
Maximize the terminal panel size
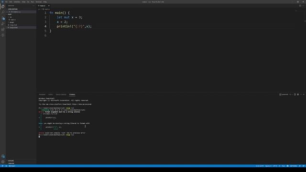(x=301, y=95)
